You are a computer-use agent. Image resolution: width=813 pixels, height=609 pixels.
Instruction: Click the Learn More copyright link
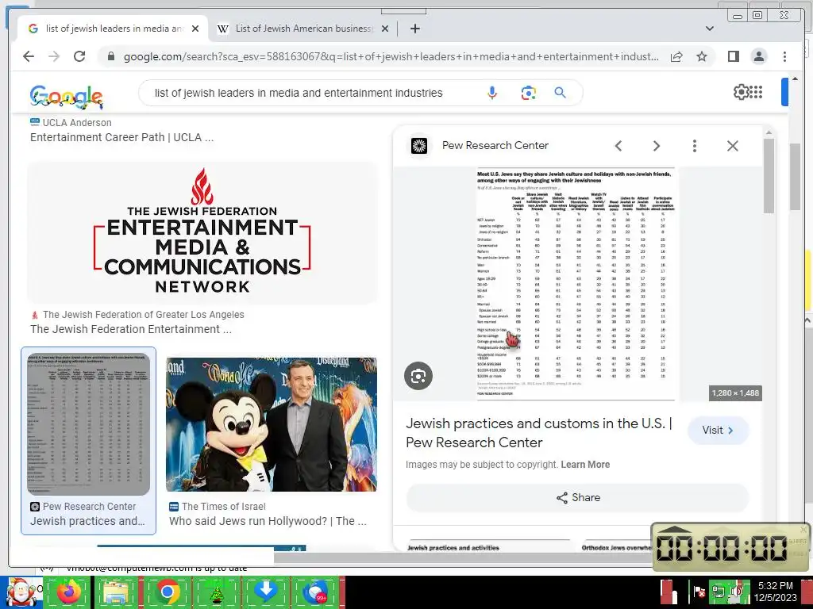(585, 465)
